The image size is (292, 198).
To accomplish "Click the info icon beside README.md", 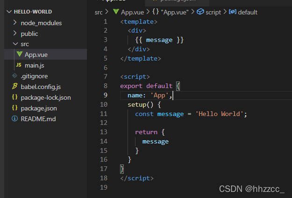I will click(x=14, y=118).
